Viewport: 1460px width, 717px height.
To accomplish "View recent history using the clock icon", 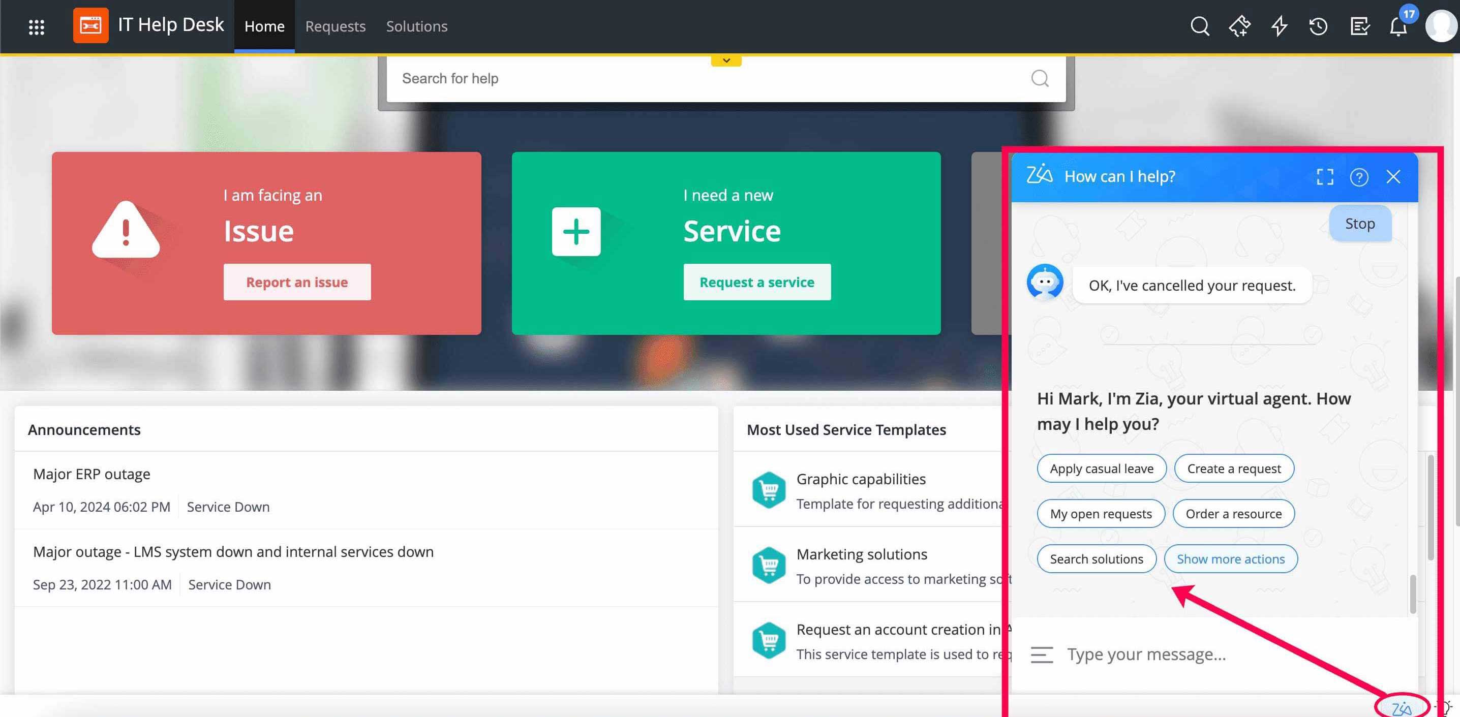I will [x=1318, y=26].
